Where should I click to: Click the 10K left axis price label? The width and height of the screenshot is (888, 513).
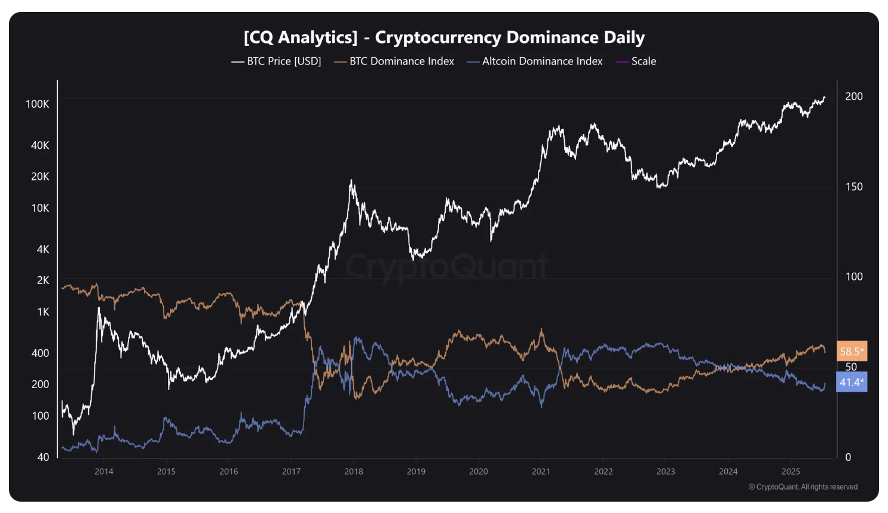[40, 208]
